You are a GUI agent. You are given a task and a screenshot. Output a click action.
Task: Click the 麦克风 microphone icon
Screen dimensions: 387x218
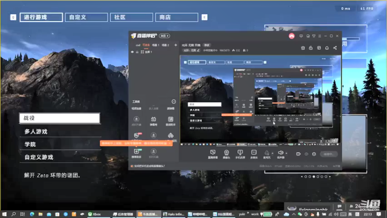[x=267, y=154]
